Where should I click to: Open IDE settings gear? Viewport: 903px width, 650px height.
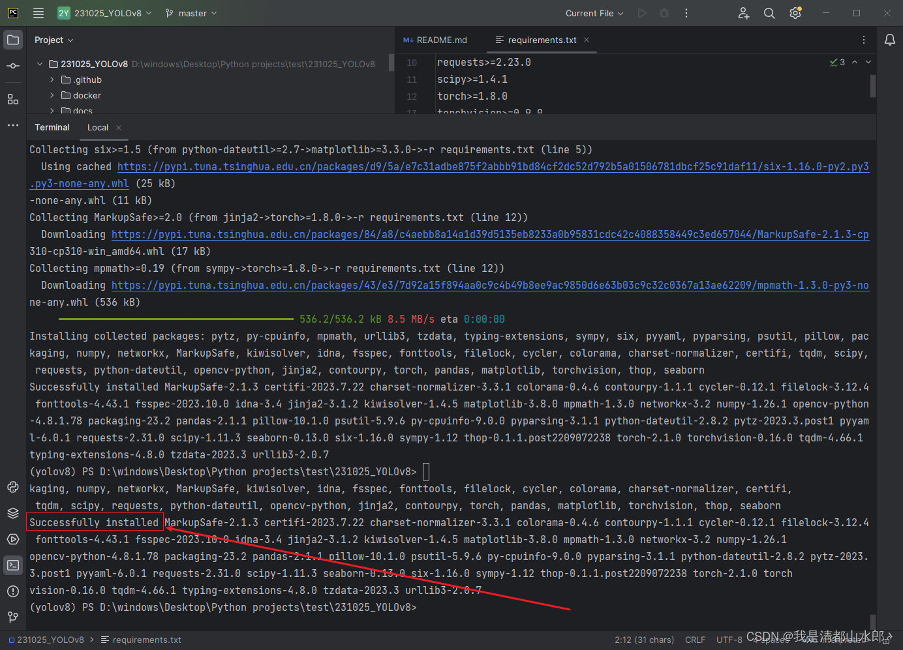point(795,13)
